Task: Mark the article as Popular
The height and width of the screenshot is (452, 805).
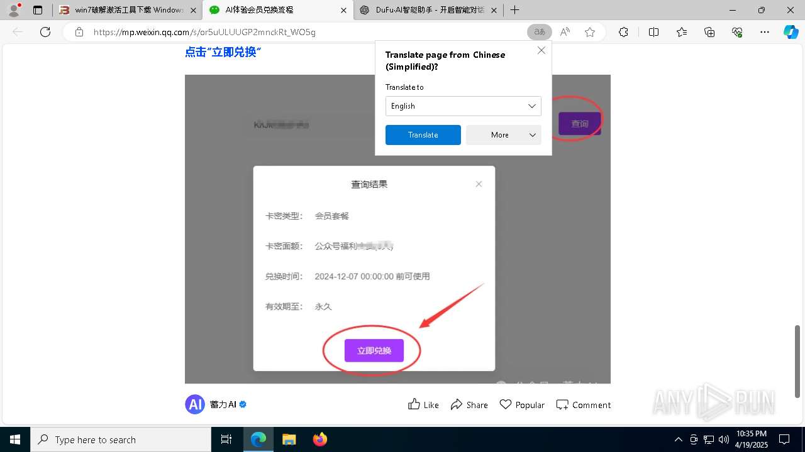Action: (522, 404)
